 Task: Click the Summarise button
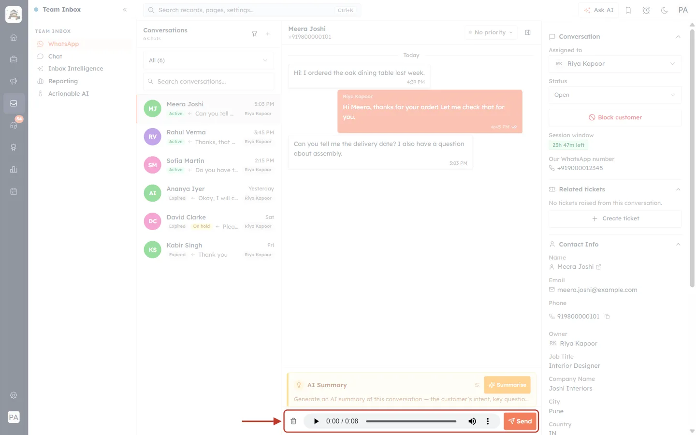[507, 385]
